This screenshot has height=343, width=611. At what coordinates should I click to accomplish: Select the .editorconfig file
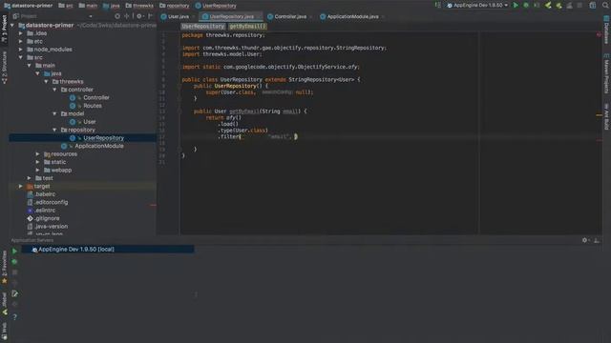click(51, 202)
